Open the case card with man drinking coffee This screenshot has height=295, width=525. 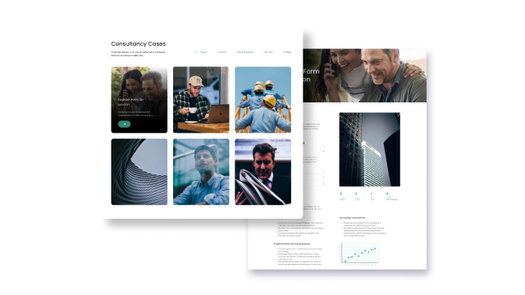pos(201,100)
